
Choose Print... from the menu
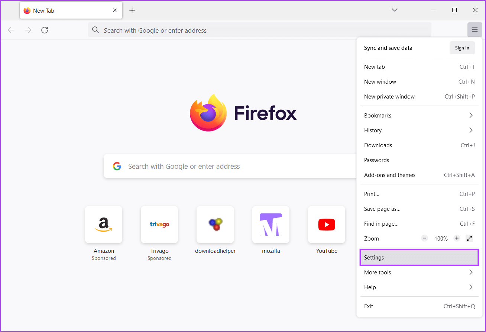tap(419, 194)
